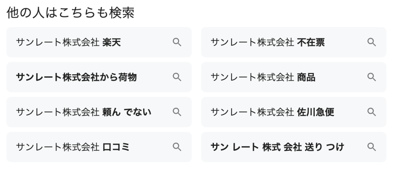Click the magnifier icon next to 商品
394x170 pixels.
371,77
